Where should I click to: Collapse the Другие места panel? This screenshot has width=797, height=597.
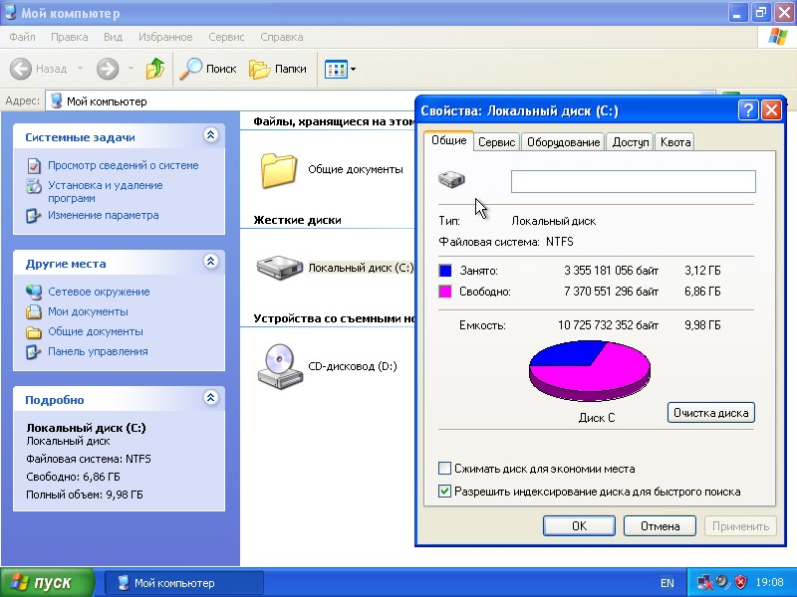pyautogui.click(x=211, y=262)
